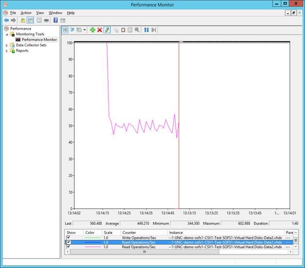Uncheck Show for magenta Read Operations/Sec counter

point(68,247)
